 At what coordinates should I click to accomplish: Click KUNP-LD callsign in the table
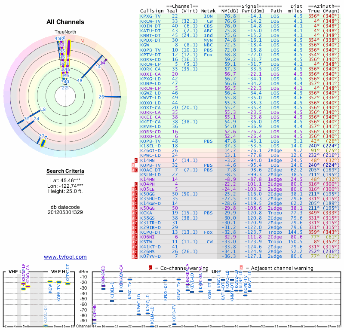point(150,83)
